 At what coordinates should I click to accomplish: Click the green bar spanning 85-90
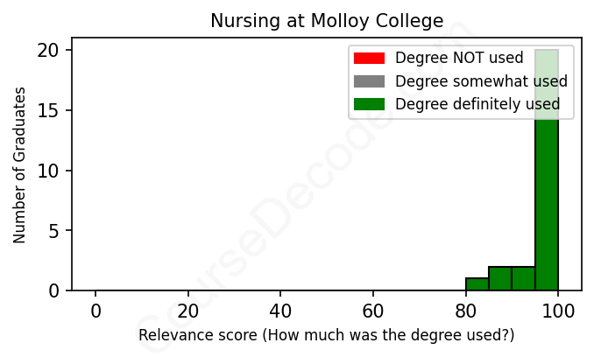tap(500, 278)
